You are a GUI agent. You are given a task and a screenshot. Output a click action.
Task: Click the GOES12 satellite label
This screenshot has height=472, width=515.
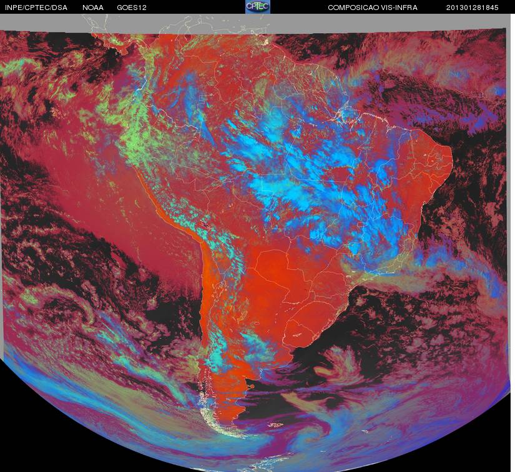132,8
